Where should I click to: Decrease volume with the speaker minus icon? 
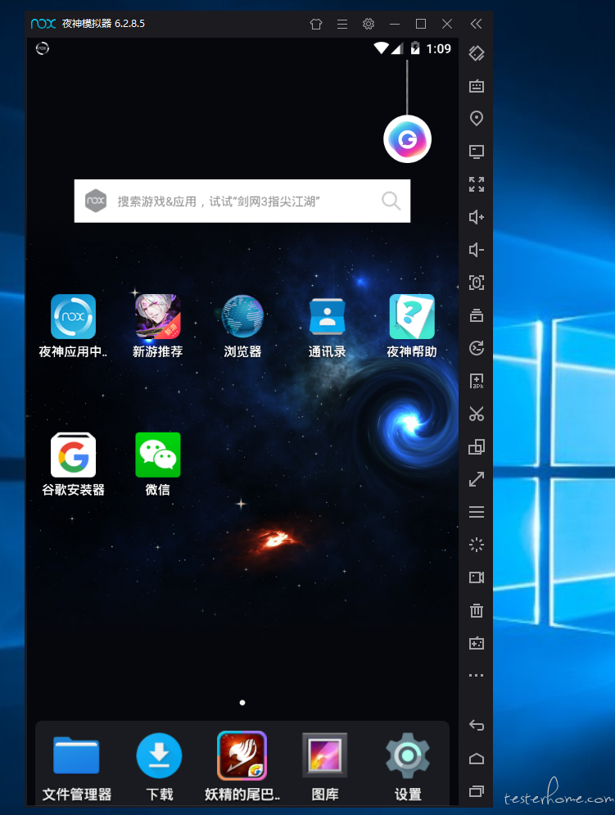click(x=477, y=250)
